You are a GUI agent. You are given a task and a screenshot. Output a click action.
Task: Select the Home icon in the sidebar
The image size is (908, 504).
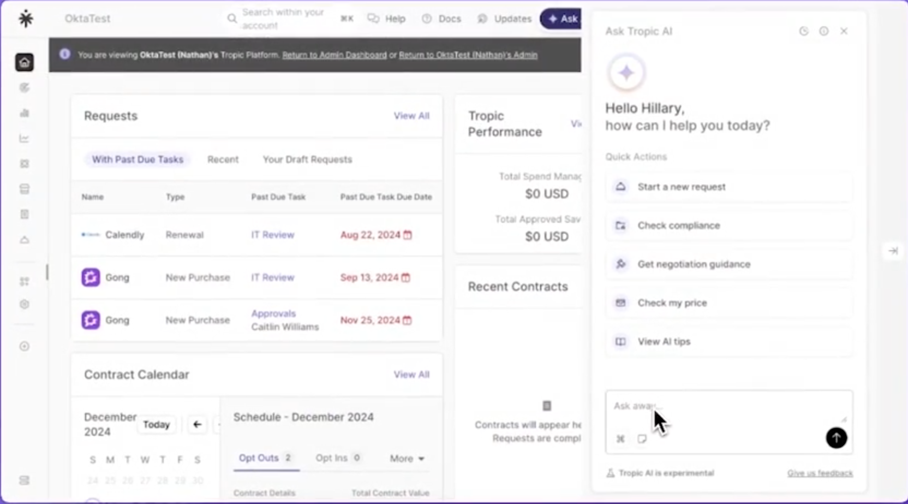point(25,62)
